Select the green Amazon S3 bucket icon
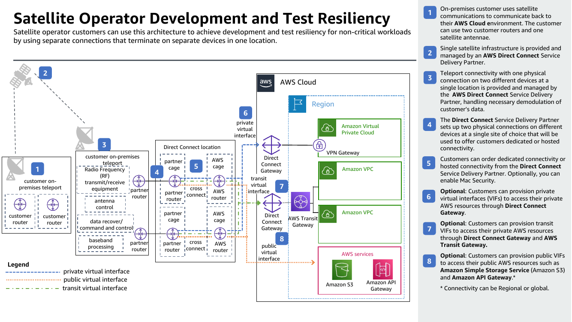Image resolution: width=572 pixels, height=322 pixels. pyautogui.click(x=342, y=270)
